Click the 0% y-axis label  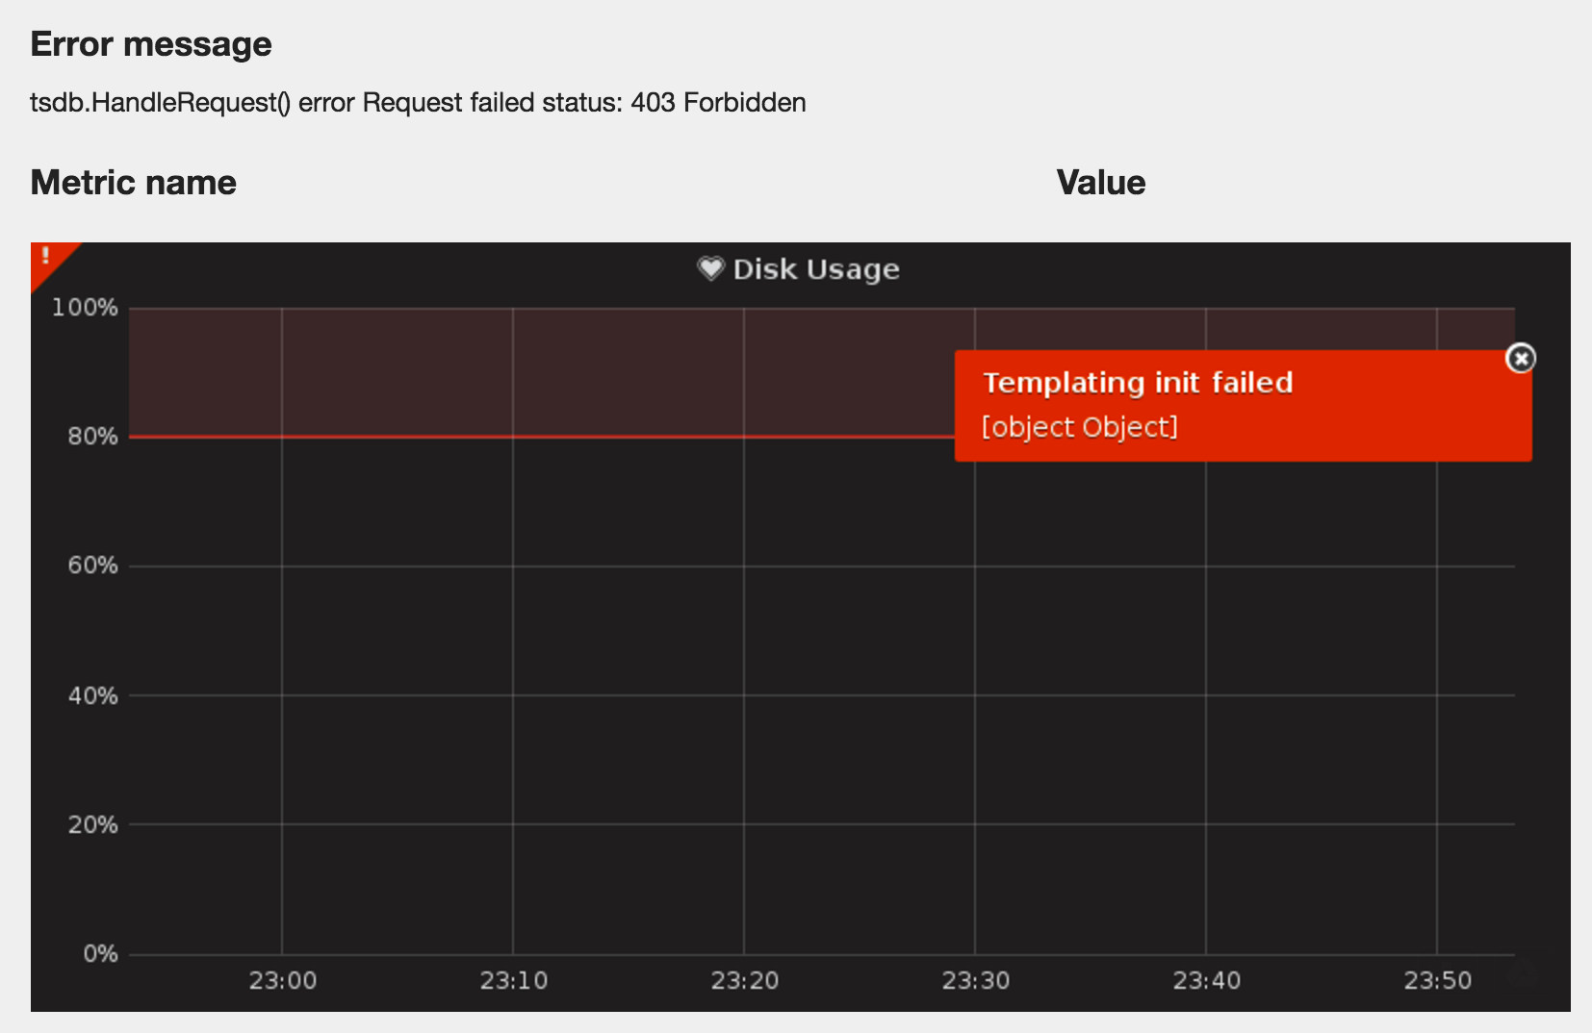[100, 954]
